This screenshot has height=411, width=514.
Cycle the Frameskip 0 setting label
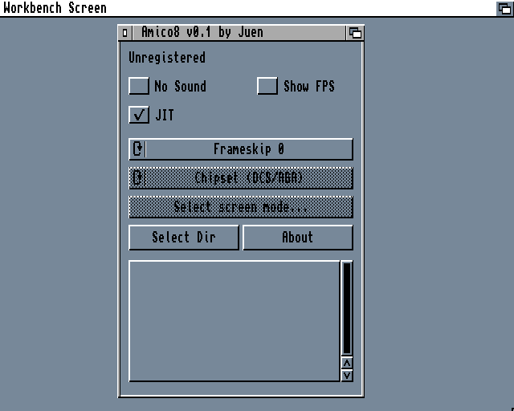pyautogui.click(x=248, y=149)
